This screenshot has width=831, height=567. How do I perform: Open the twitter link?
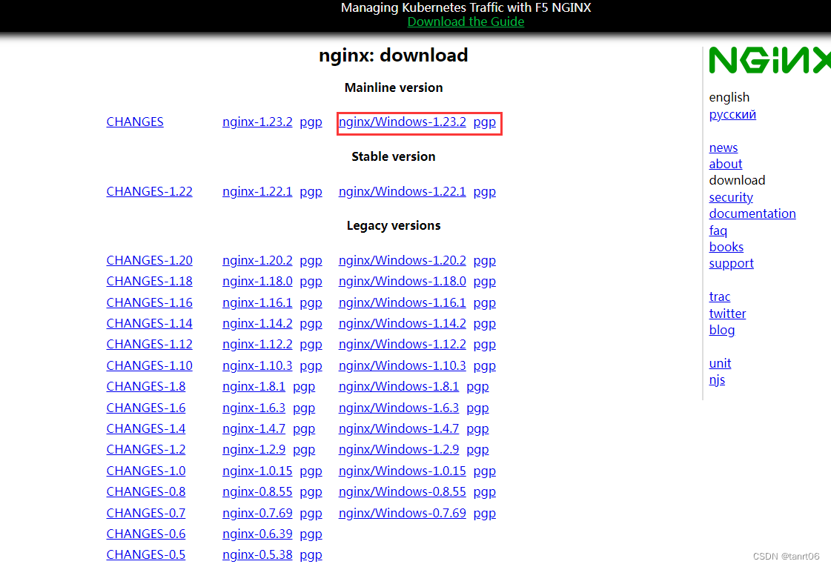(727, 314)
